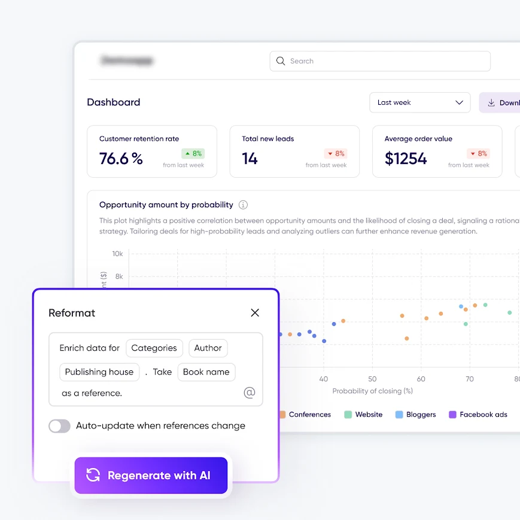Click the info icon beside Opportunity amount title
The height and width of the screenshot is (520, 520).
pyautogui.click(x=243, y=205)
